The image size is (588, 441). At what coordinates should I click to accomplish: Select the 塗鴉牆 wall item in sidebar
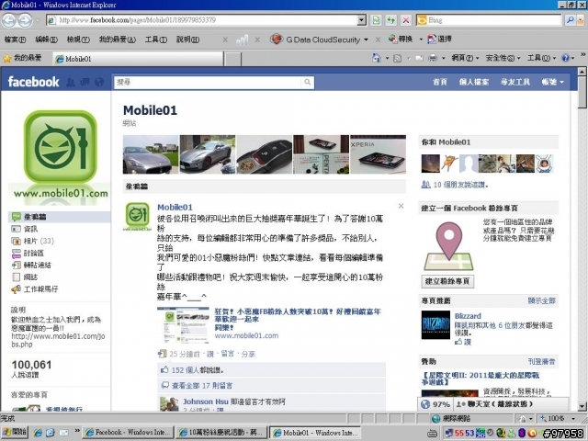click(59, 217)
